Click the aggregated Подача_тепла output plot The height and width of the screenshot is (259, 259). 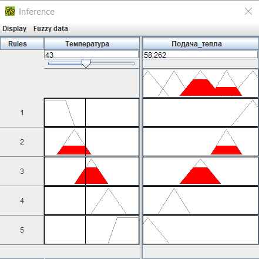pos(201,83)
